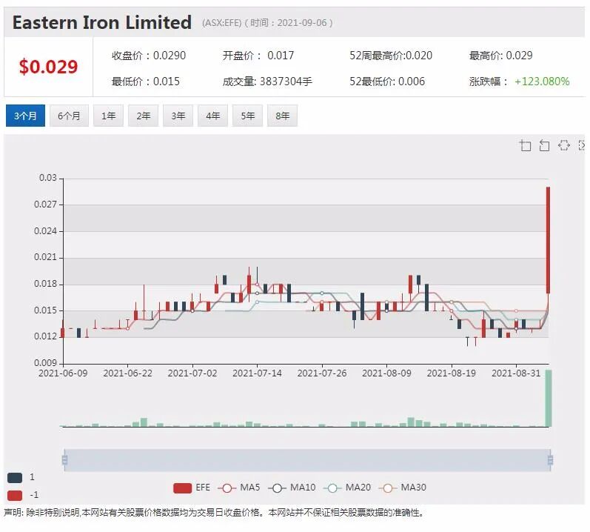Click the 2021-06-09 axis date label
Image resolution: width=590 pixels, height=532 pixels.
pos(63,373)
